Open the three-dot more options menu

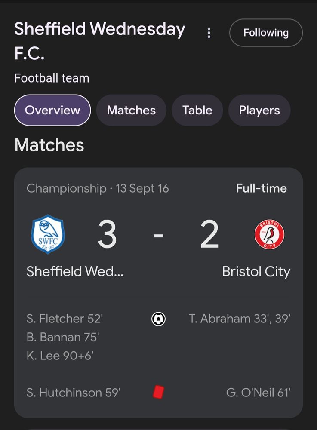point(209,33)
